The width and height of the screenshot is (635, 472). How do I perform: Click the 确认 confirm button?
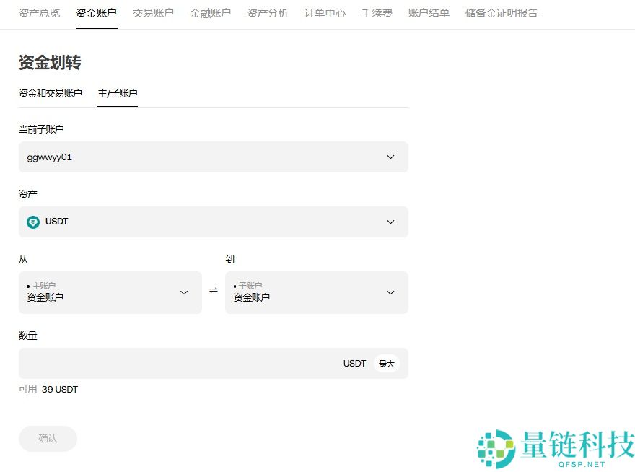pos(48,438)
